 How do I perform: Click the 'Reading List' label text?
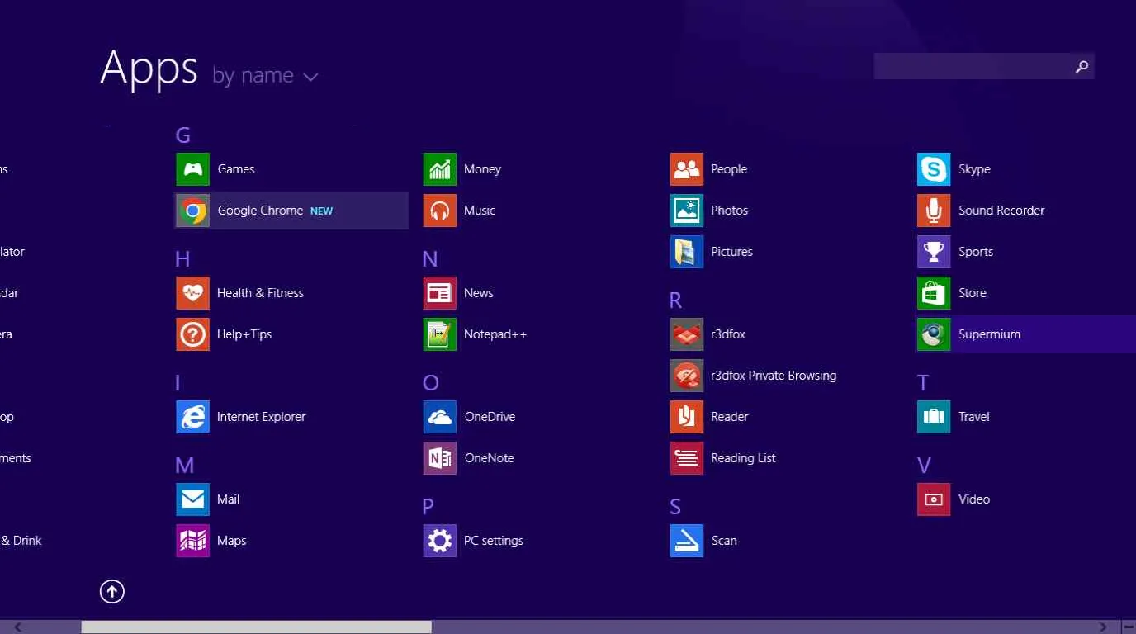click(x=743, y=458)
